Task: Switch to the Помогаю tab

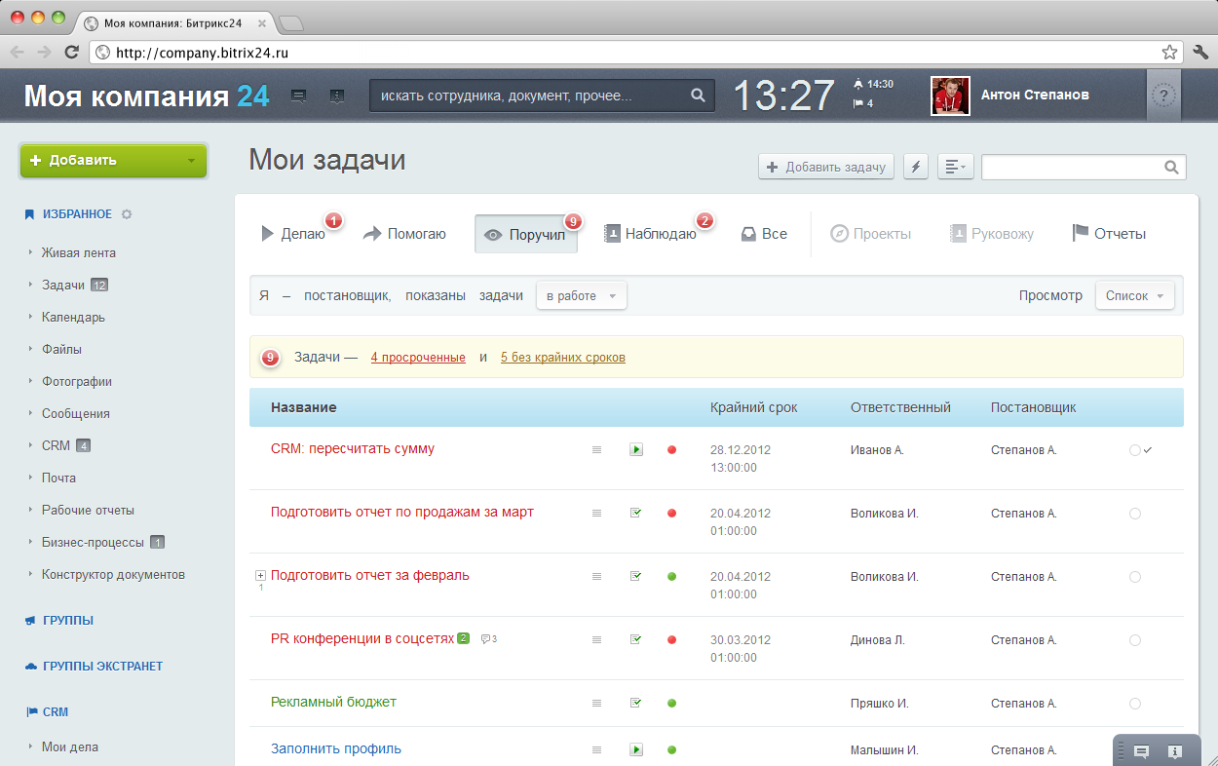Action: [x=404, y=234]
